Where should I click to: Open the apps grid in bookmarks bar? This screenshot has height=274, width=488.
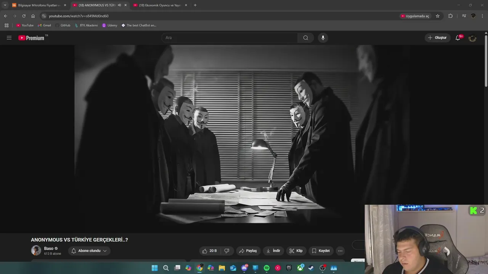point(6,25)
